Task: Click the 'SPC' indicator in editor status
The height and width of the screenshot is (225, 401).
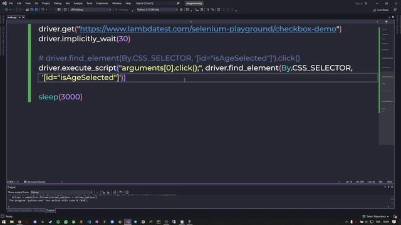Action: pos(381,182)
